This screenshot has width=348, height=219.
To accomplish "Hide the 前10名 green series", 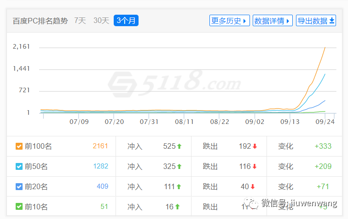I will pos(19,207).
